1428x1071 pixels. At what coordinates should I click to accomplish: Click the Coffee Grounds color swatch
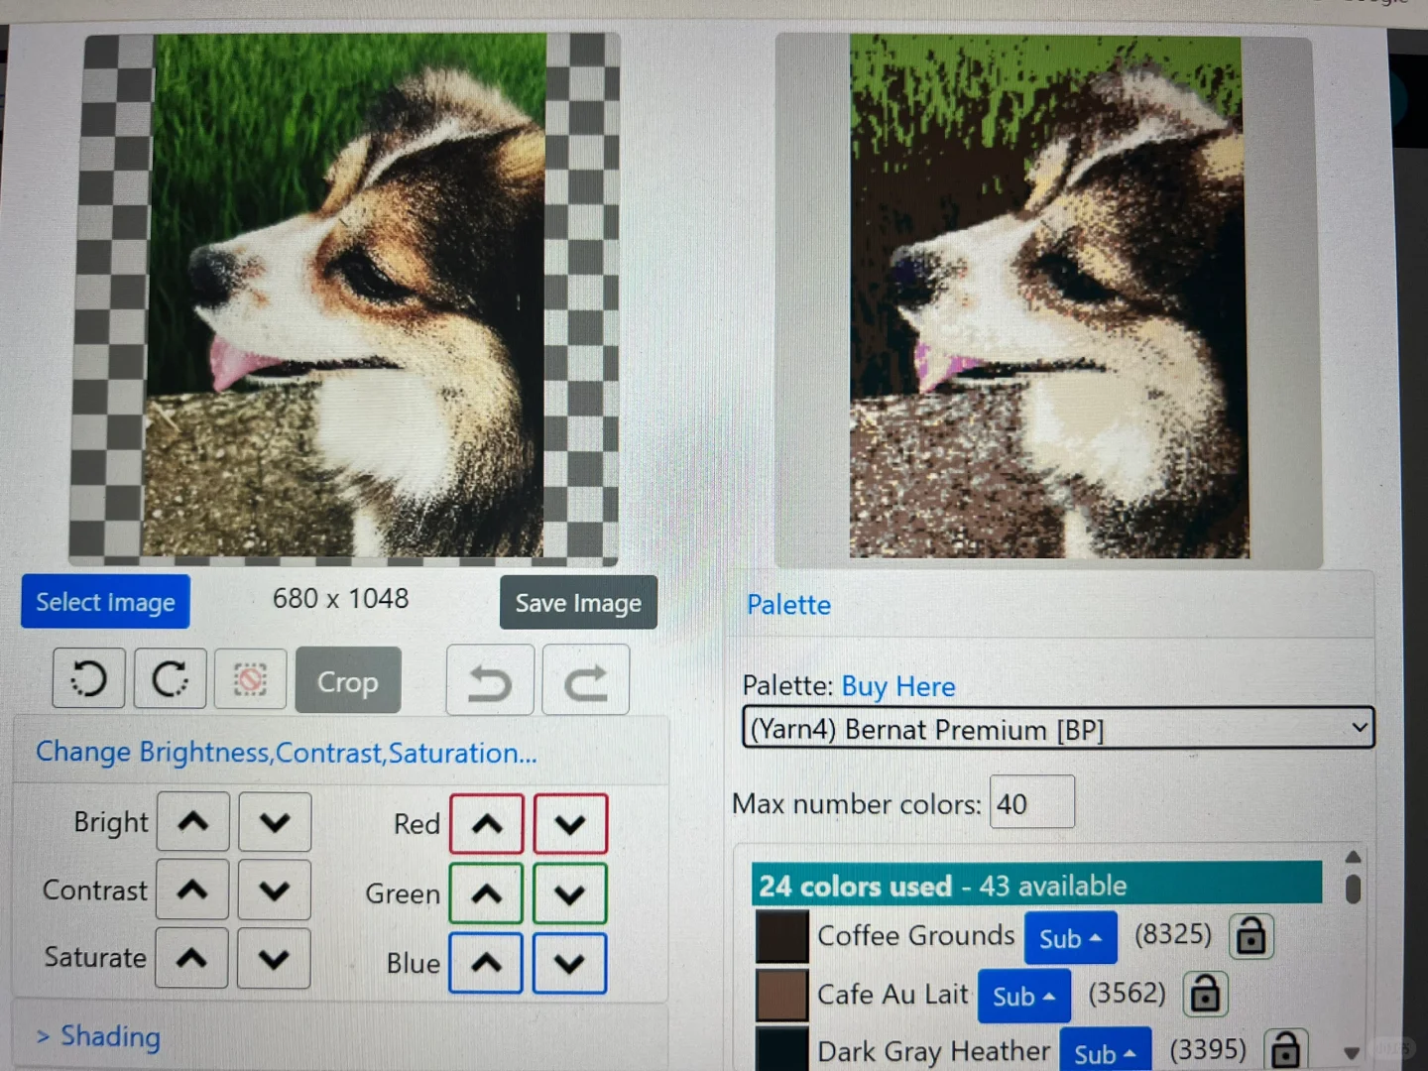[782, 937]
